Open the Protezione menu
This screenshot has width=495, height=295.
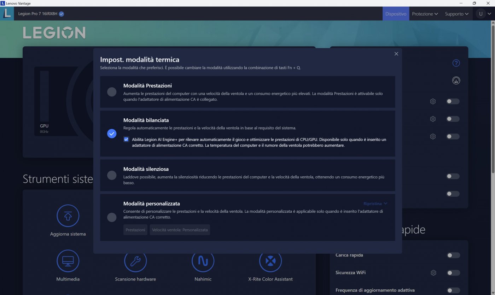425,14
